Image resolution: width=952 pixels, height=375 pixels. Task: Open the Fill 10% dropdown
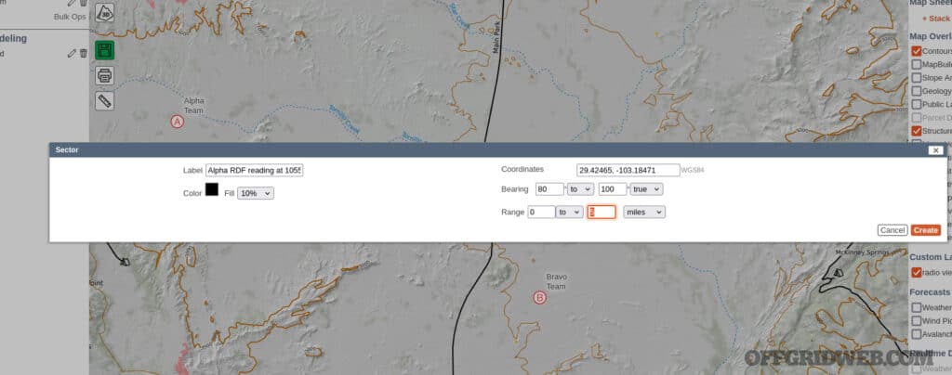click(x=255, y=193)
